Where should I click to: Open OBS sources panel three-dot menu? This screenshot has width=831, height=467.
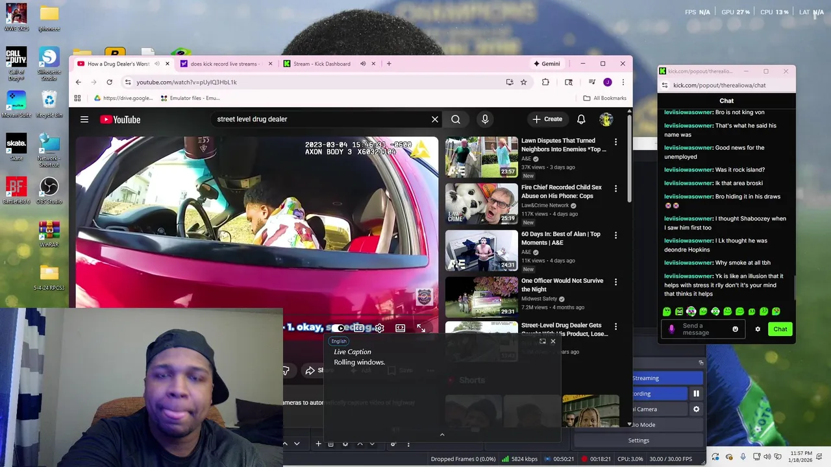tap(408, 444)
